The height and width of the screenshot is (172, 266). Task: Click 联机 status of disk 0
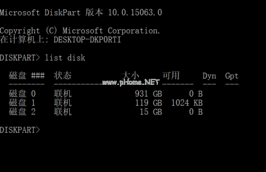click(63, 94)
